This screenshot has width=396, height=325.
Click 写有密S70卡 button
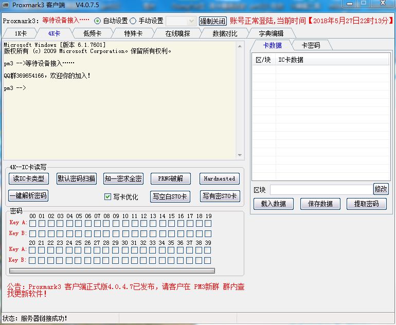tap(220, 196)
